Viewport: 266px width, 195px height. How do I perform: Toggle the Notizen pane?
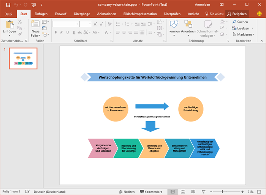click(127, 192)
